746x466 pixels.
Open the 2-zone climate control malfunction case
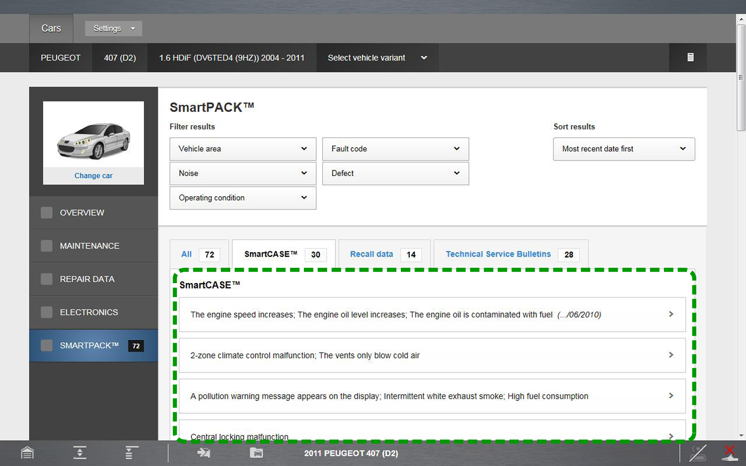[x=432, y=356]
